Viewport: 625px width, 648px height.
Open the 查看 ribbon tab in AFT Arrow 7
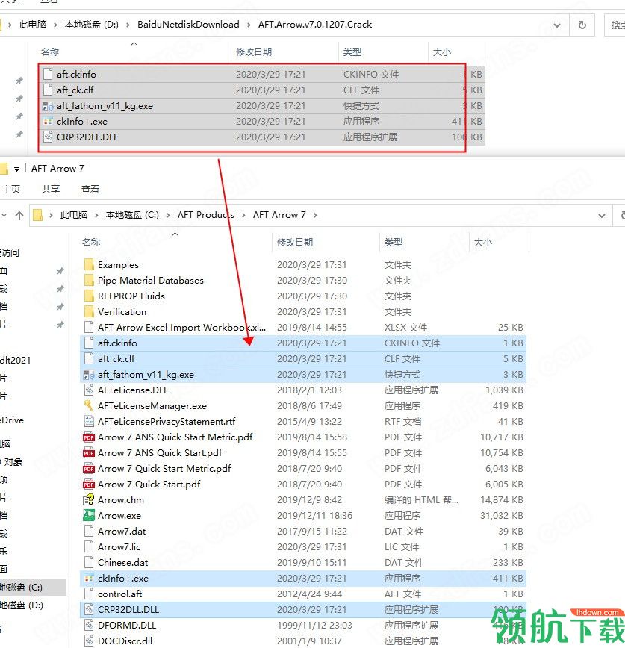coord(90,190)
